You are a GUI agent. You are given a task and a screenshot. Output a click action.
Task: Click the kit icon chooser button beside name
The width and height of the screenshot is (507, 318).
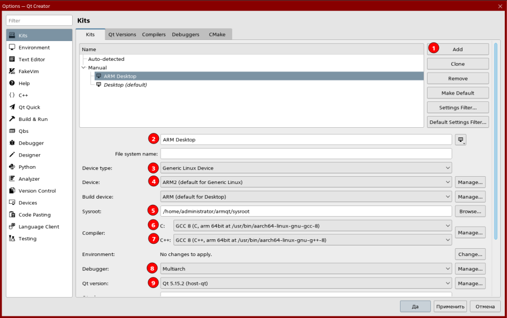click(461, 139)
